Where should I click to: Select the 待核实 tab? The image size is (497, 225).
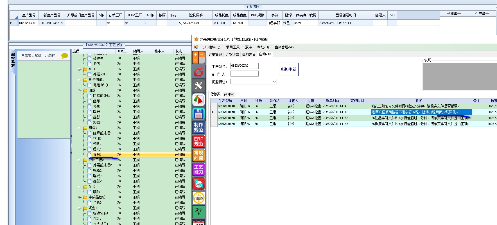[x=216, y=94]
